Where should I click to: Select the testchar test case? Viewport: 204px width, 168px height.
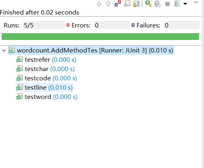45,69
